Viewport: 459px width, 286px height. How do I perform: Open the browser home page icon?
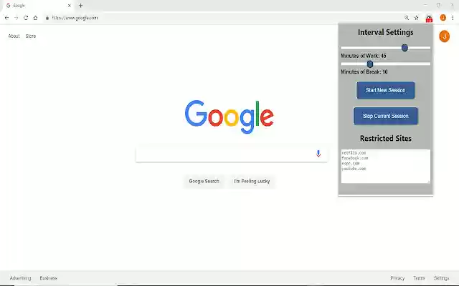pos(35,18)
